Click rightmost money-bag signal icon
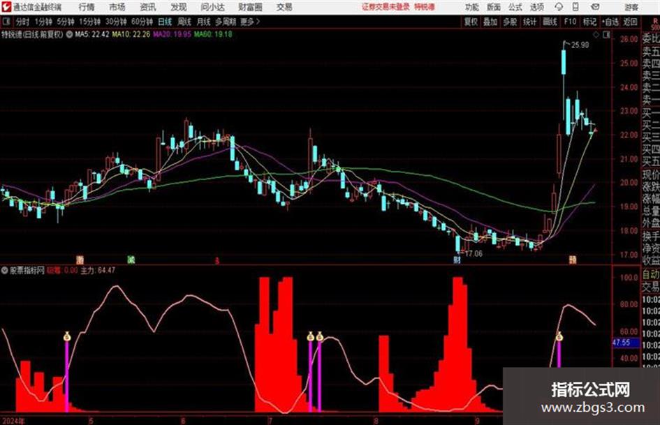 559,336
